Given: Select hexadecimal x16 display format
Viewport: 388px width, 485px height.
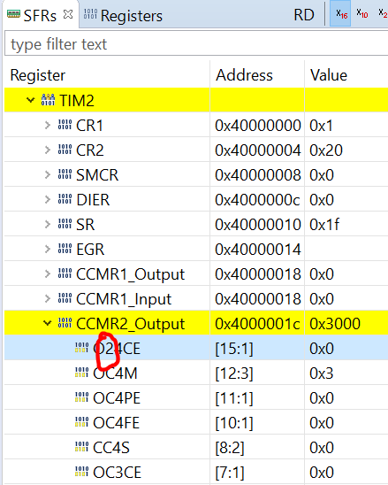Looking at the screenshot, I should [x=341, y=14].
